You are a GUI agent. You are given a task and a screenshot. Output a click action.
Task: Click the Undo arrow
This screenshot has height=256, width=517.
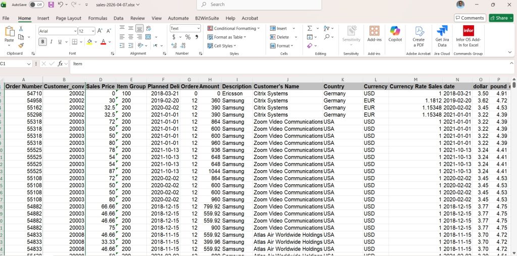(61, 5)
